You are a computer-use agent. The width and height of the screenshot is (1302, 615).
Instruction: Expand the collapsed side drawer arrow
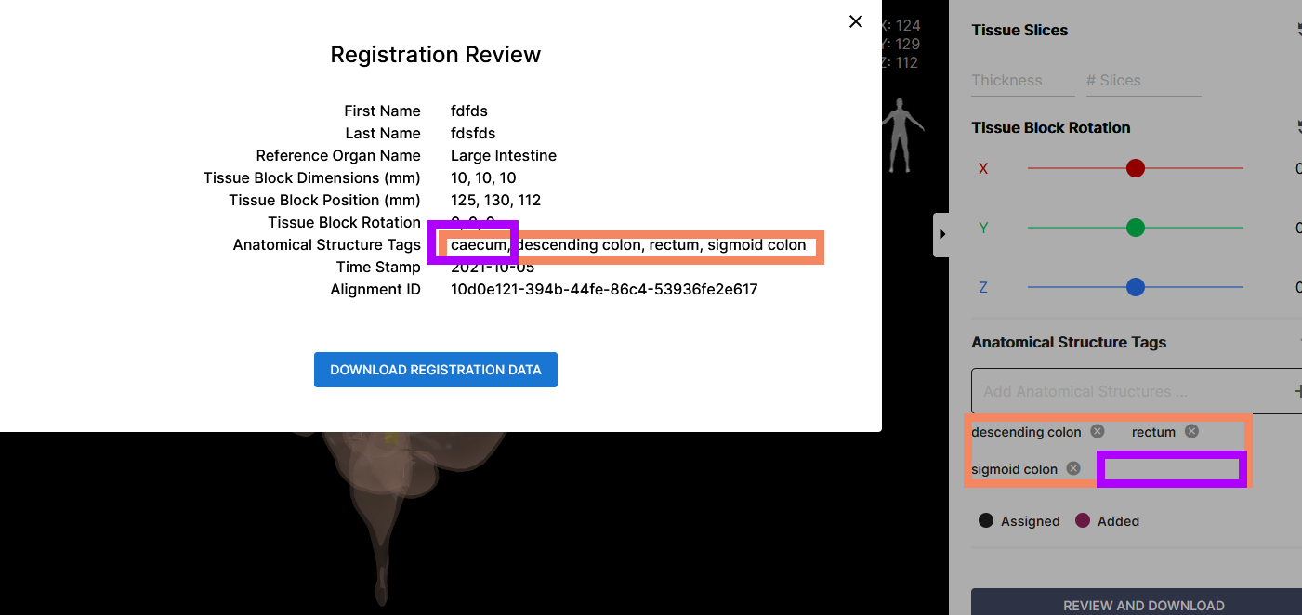tap(941, 234)
